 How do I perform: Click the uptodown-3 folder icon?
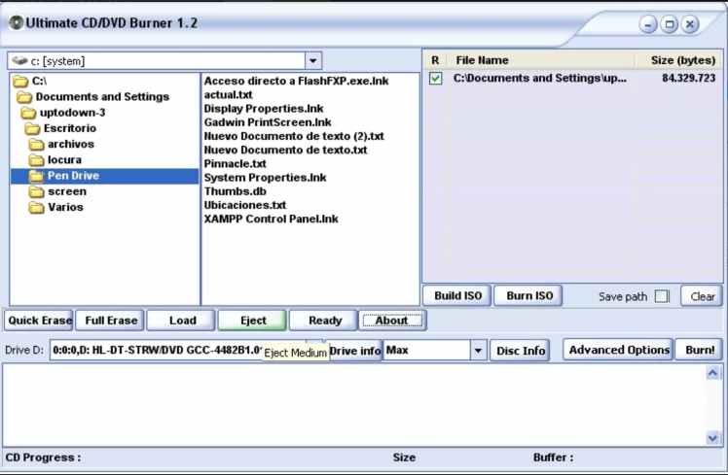[28, 113]
